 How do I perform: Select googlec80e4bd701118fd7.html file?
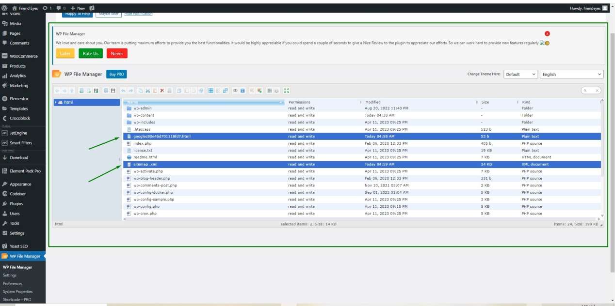pyautogui.click(x=362, y=137)
